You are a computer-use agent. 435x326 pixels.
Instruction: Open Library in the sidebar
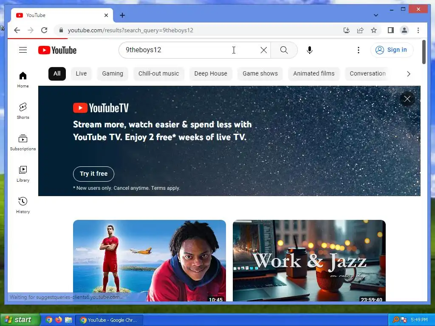[23, 174]
